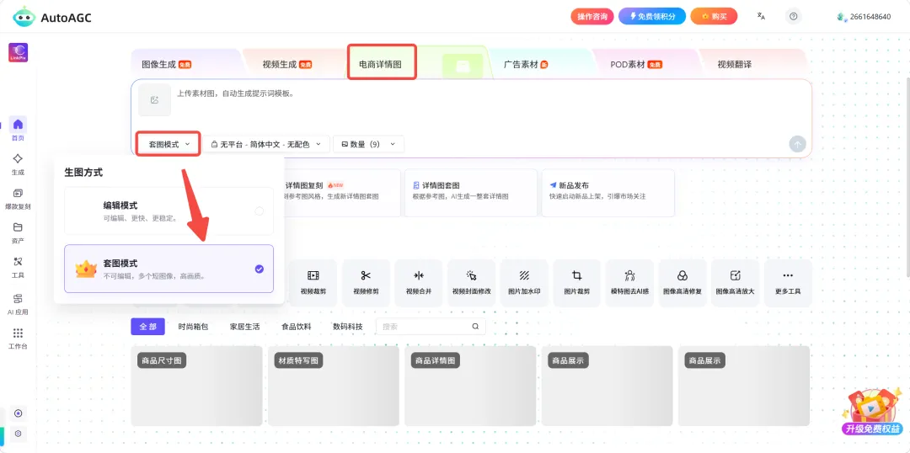Click the 免费领积分 button

[x=652, y=16]
